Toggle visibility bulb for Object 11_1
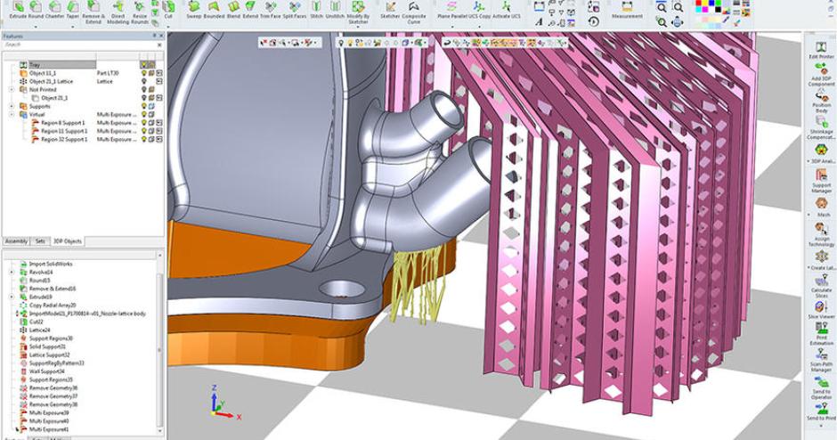The image size is (837, 440). point(143,73)
